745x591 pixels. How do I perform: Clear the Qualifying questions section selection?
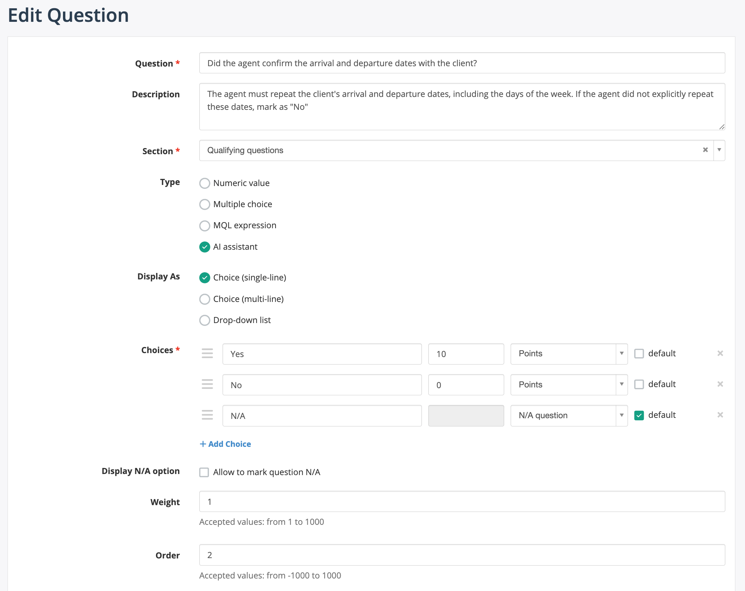point(705,150)
